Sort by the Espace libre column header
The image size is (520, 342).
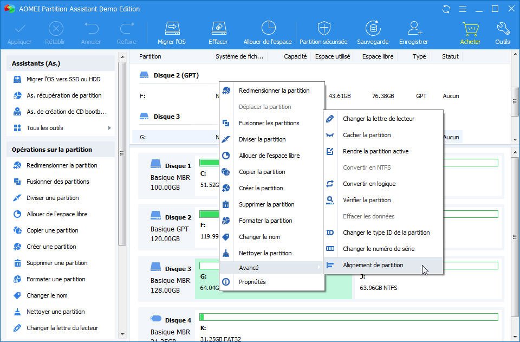pos(378,57)
